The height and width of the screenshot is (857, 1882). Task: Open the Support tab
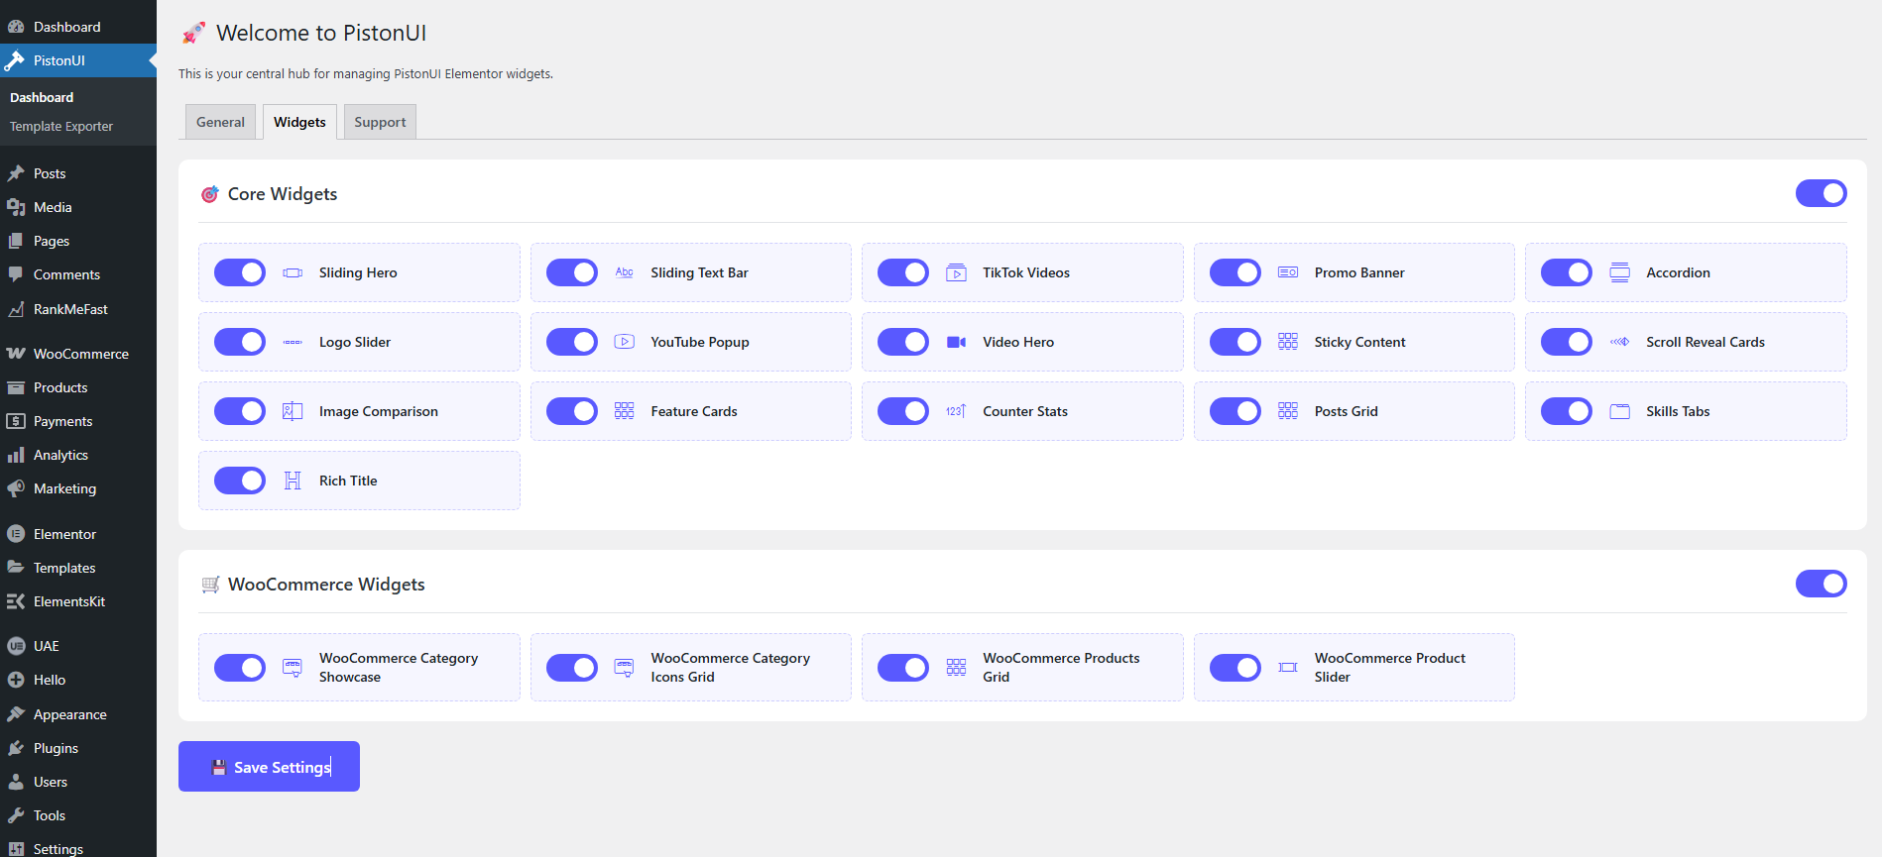point(380,122)
